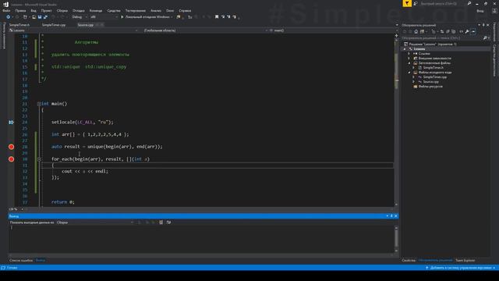
Task: Switch to the SimpleTimer.cpp editor tab
Action: pyautogui.click(x=54, y=25)
